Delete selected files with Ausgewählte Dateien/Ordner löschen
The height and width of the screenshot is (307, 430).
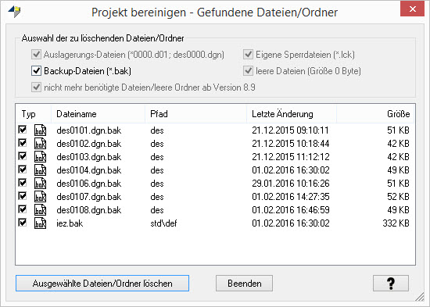coord(102,283)
